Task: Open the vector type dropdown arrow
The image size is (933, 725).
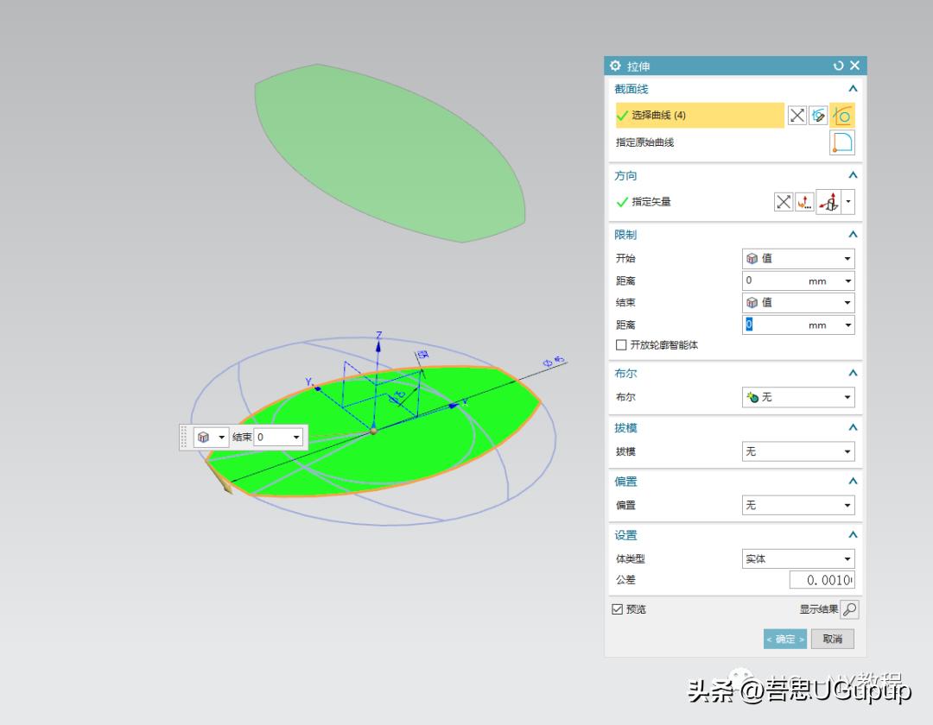Action: tap(848, 202)
